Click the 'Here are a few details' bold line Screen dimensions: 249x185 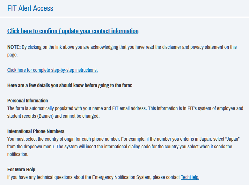70,85
